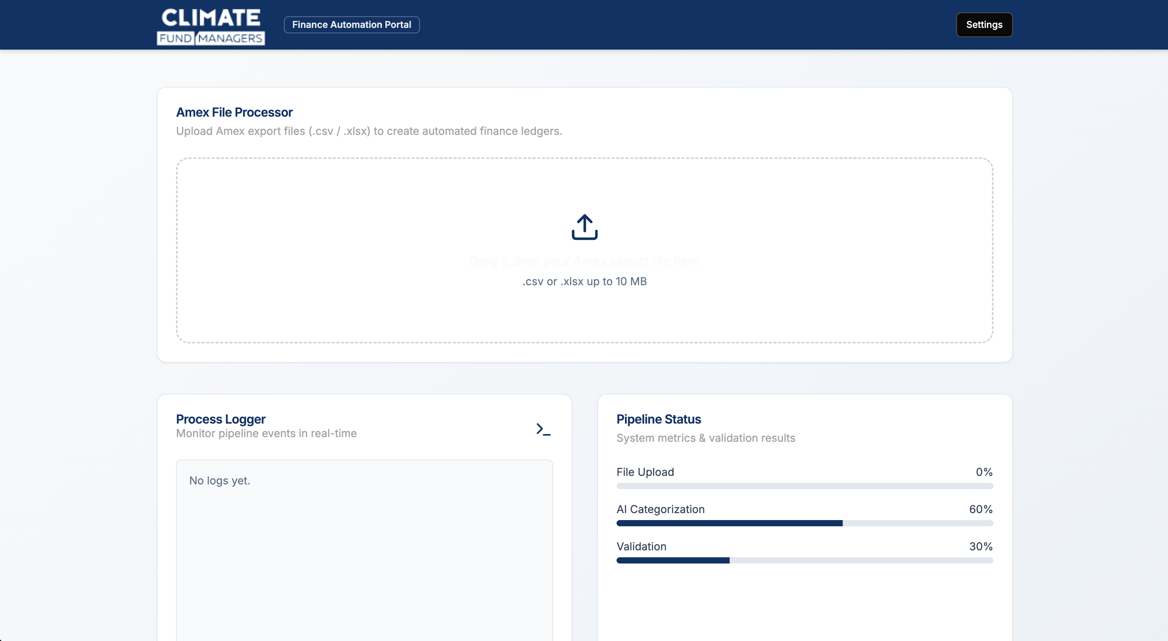
Task: Click the File Upload metric label
Action: click(x=645, y=472)
